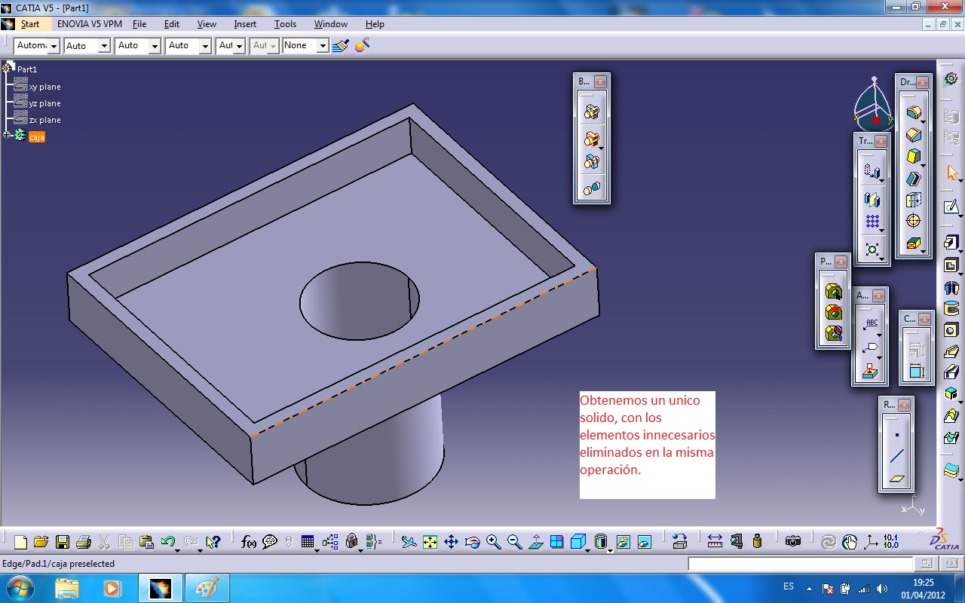Open the ENOVIA V5 VPM menu
This screenshot has width=965, height=603.
(90, 24)
